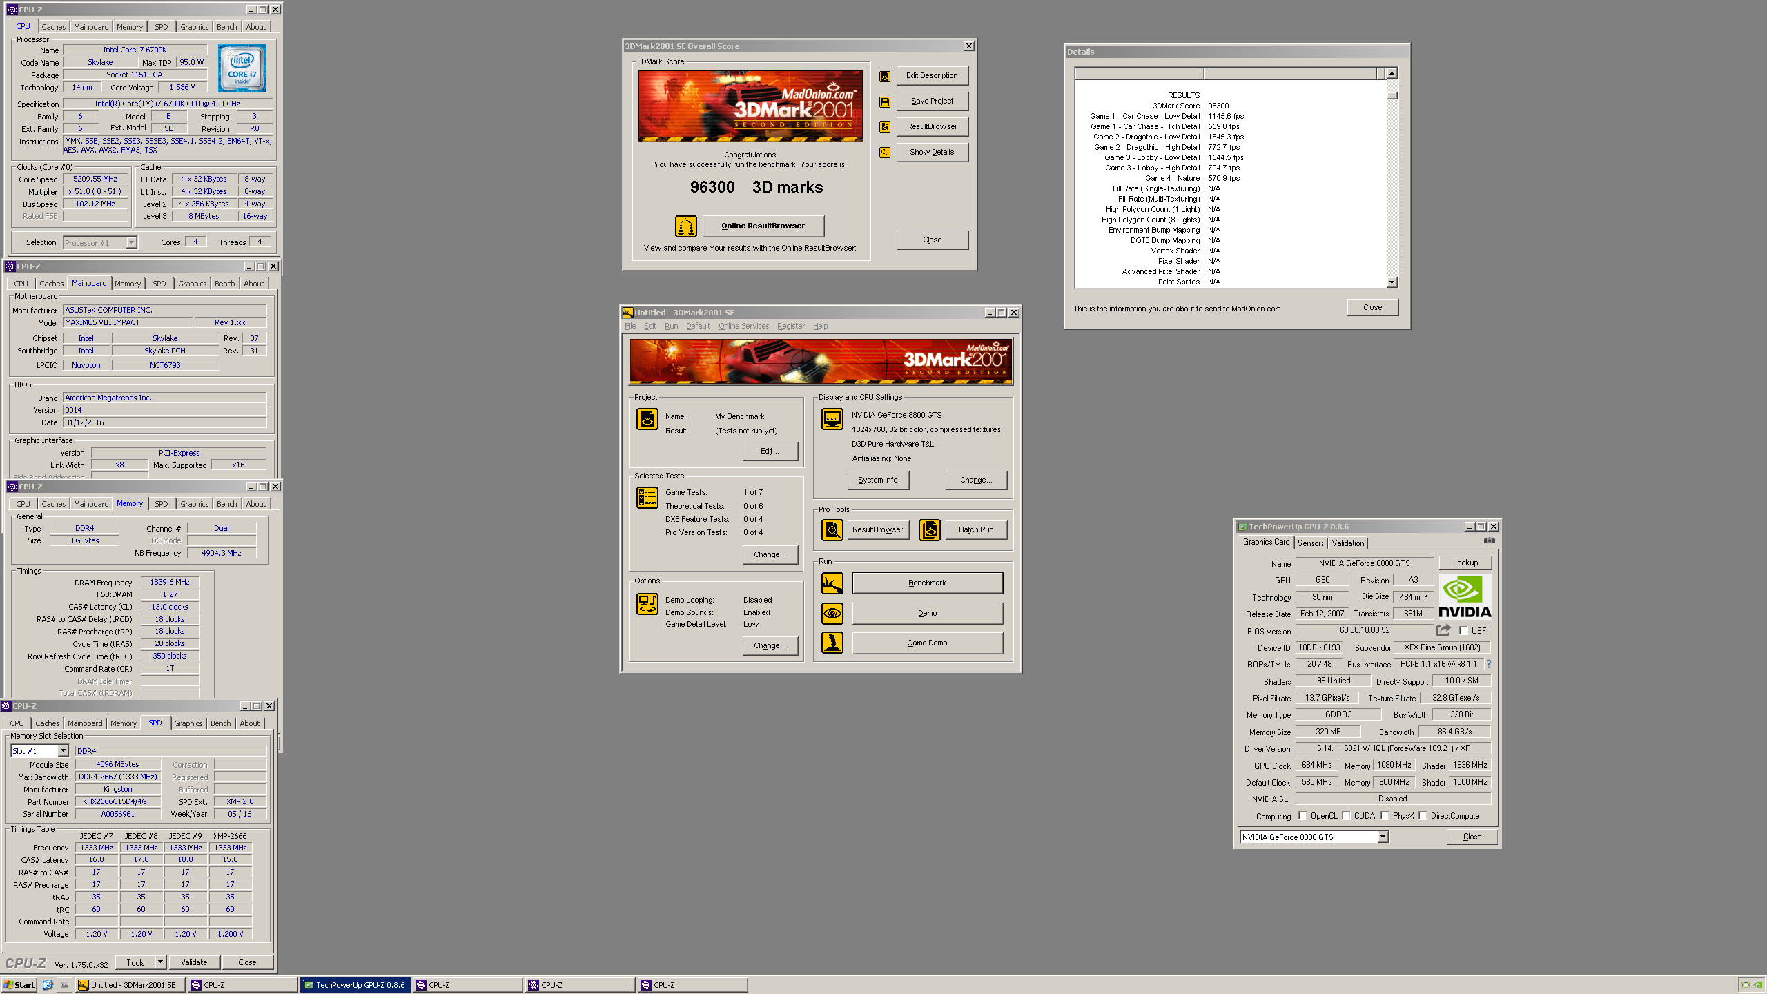The height and width of the screenshot is (994, 1767).
Task: Open the Processor #1 selection dropdown
Action: pos(131,243)
